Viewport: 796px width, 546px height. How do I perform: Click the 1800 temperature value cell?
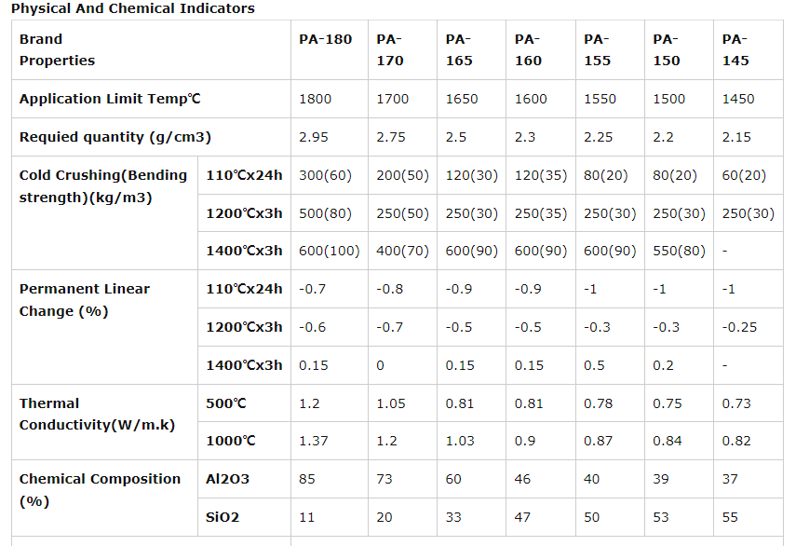[315, 99]
